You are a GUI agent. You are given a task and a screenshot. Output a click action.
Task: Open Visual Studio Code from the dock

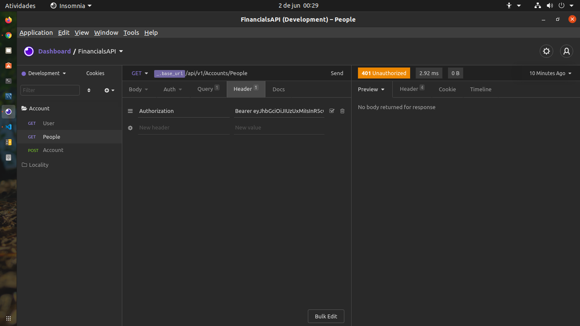8,126
